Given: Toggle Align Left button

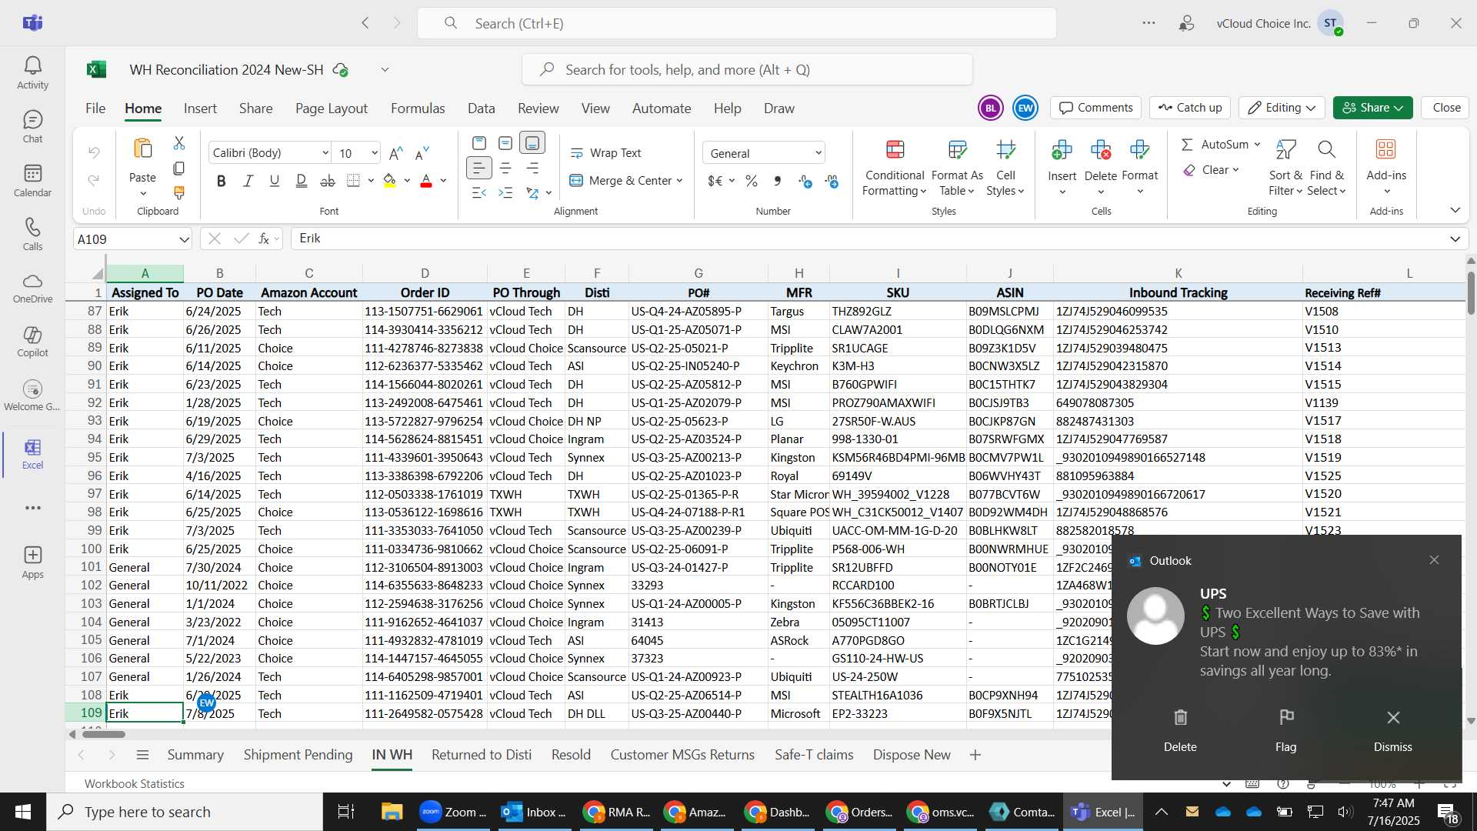Looking at the screenshot, I should pyautogui.click(x=479, y=168).
